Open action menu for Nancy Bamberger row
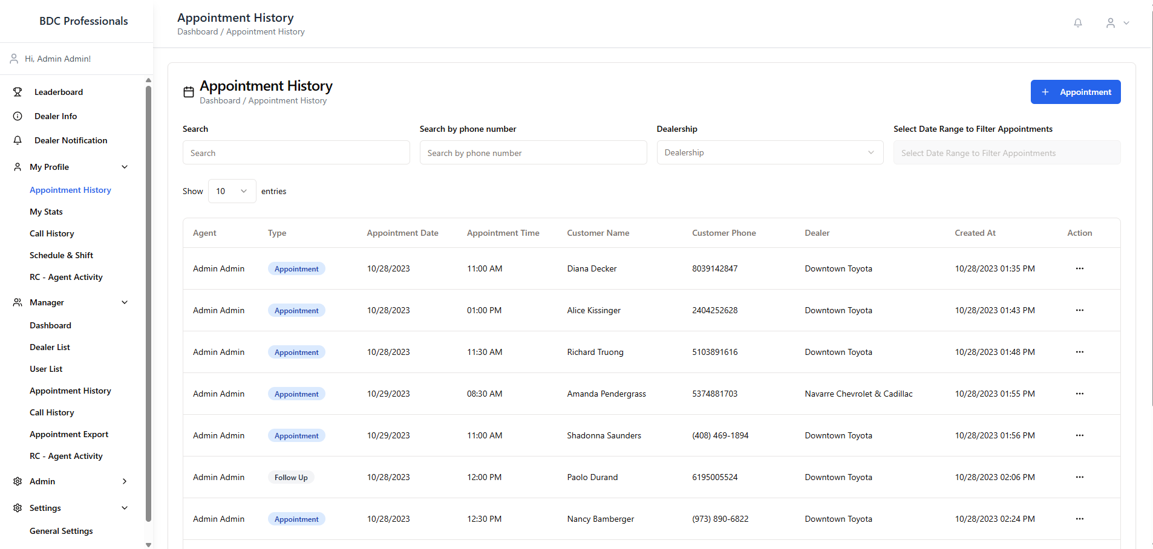 (x=1080, y=519)
